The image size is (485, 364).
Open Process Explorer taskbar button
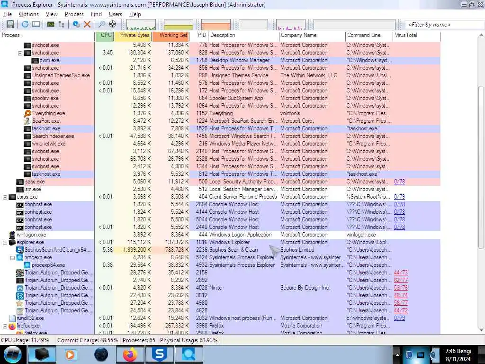(189, 355)
